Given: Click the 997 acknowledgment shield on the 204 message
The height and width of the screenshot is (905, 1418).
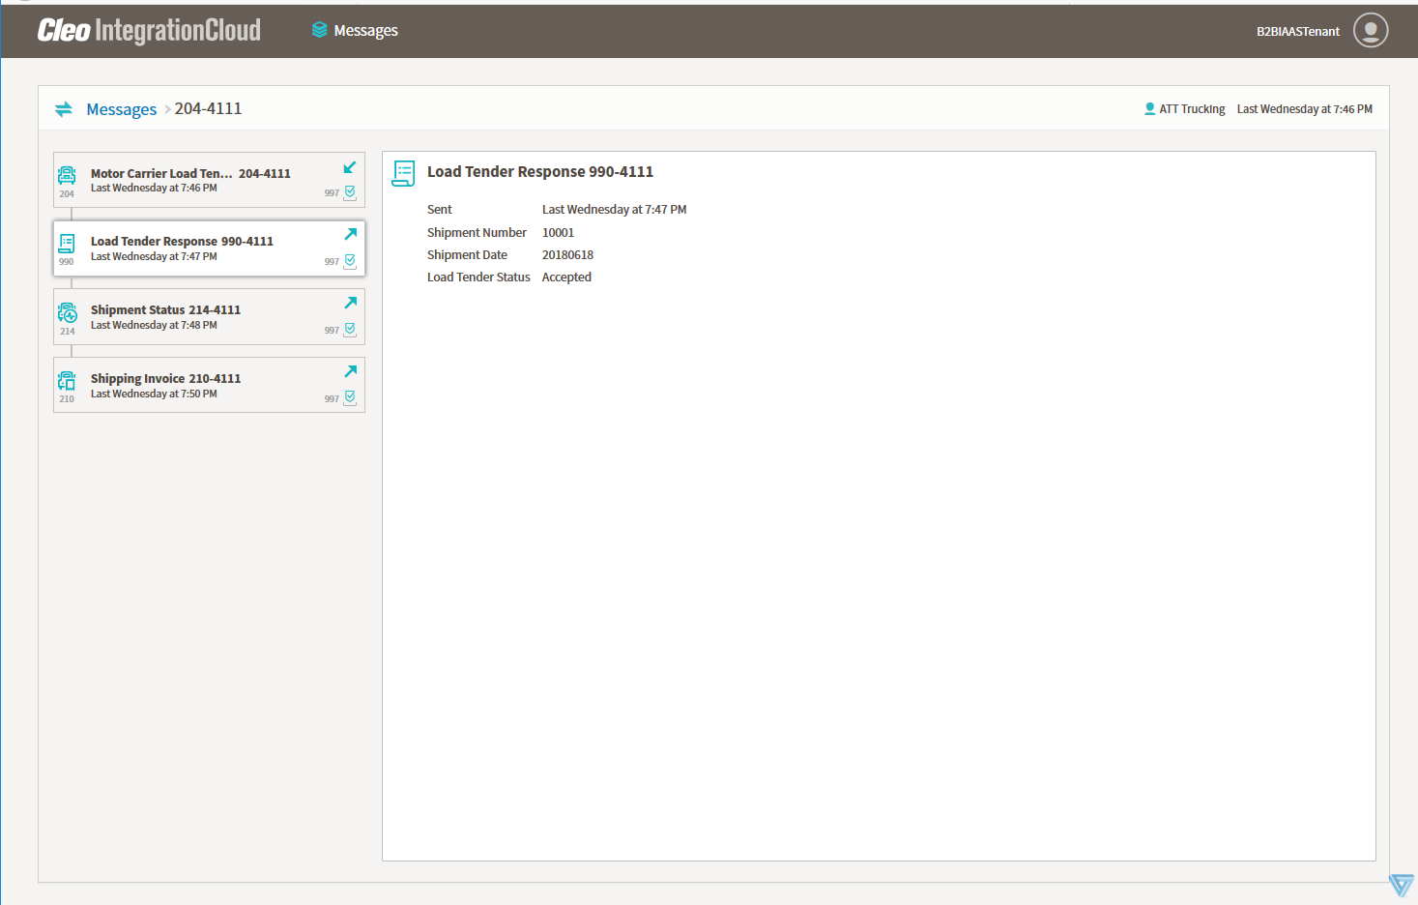Looking at the screenshot, I should coord(348,191).
